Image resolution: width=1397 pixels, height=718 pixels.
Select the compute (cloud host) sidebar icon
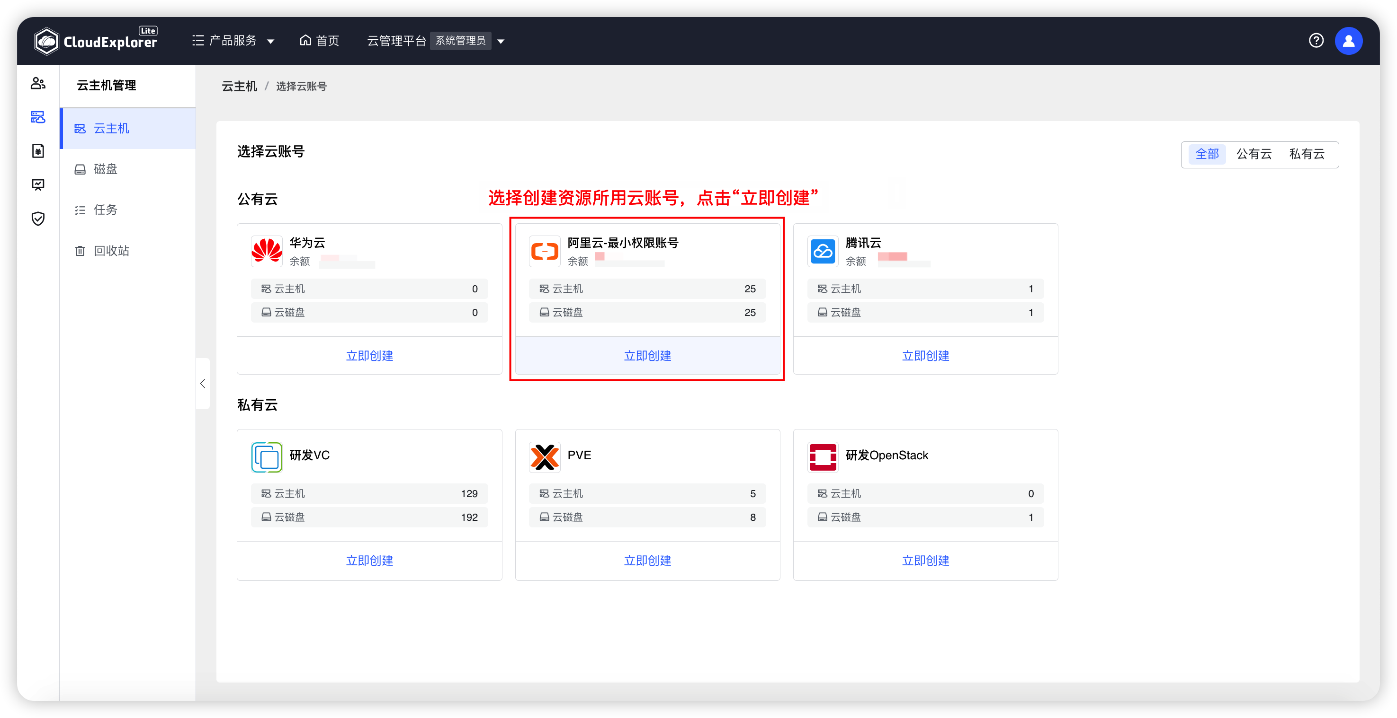click(38, 117)
